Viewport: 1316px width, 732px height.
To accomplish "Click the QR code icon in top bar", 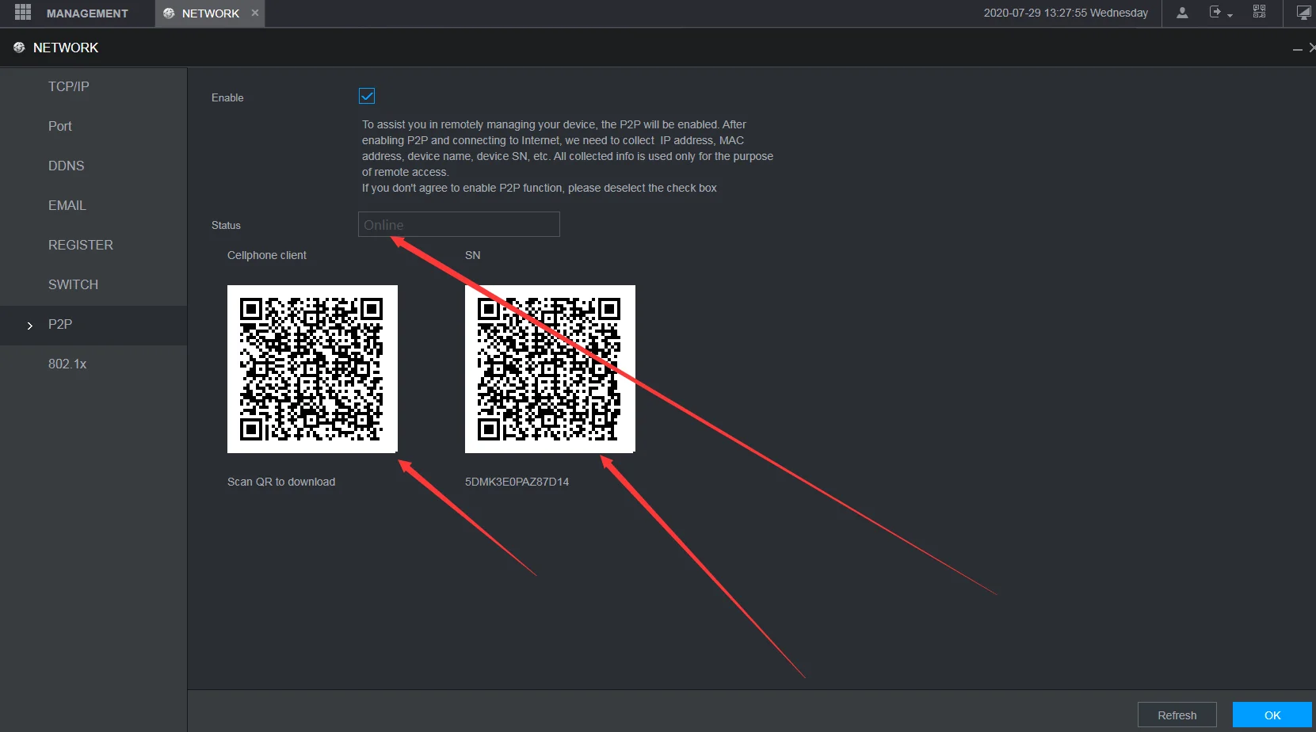I will pyautogui.click(x=1259, y=12).
